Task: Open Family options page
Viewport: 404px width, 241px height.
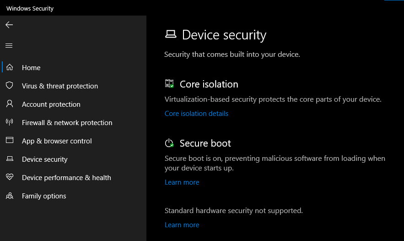Action: pyautogui.click(x=44, y=196)
